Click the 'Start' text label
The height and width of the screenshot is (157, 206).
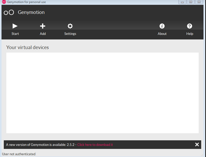(15, 34)
